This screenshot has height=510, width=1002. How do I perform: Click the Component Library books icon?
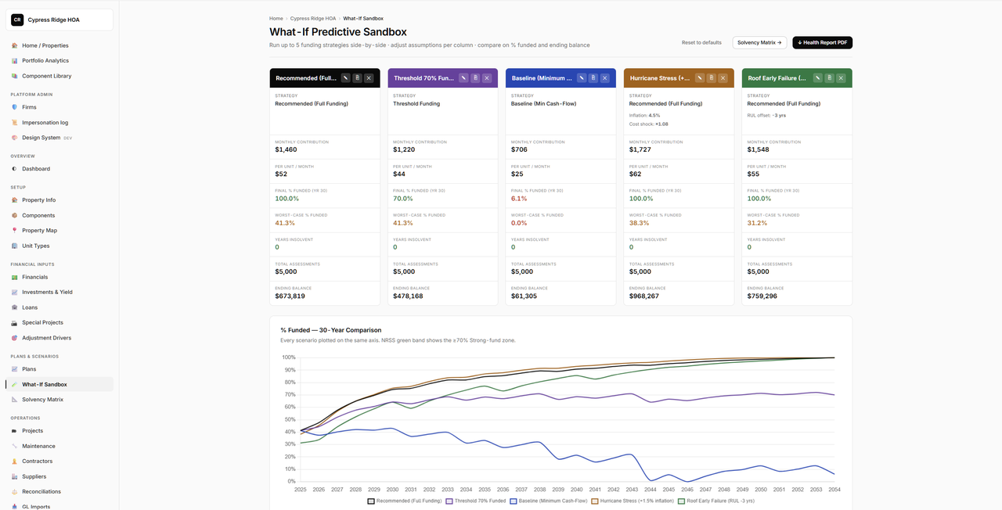(14, 76)
